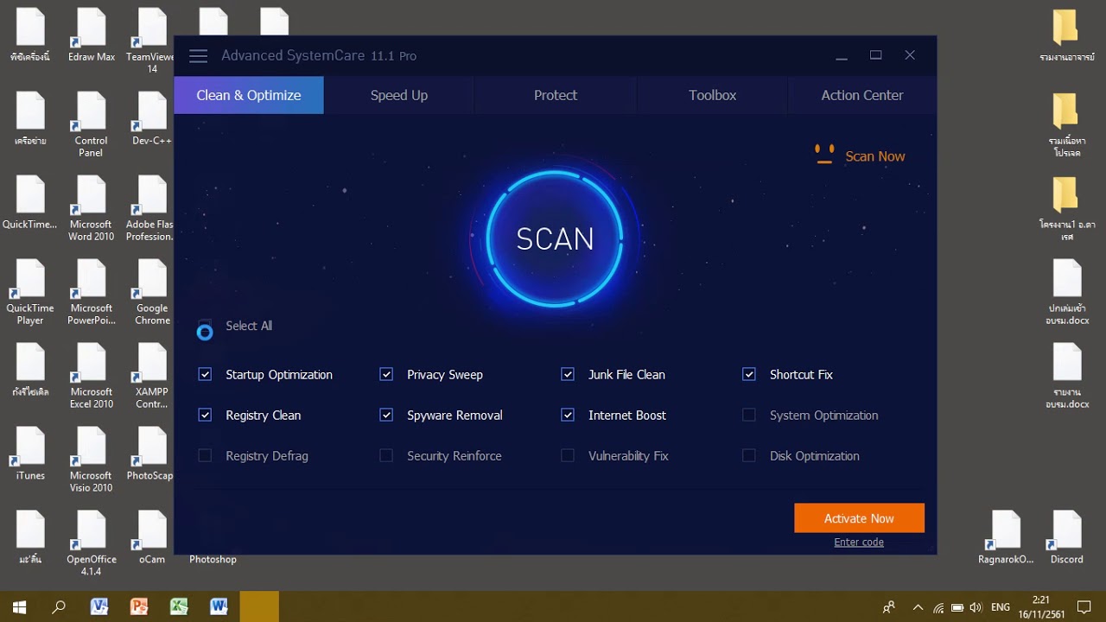The image size is (1106, 622).
Task: Select the Microsoft Visio 2010 shortcut
Action: click(91, 459)
